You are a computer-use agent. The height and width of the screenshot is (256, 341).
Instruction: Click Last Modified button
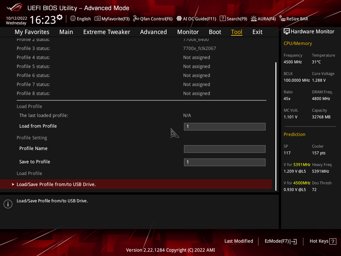(x=238, y=241)
